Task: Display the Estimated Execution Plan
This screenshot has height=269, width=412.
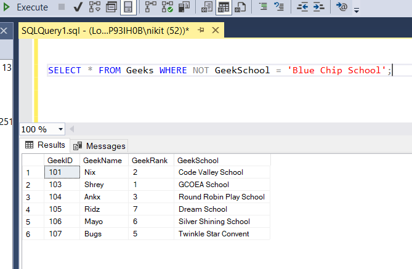Action: pyautogui.click(x=95, y=7)
